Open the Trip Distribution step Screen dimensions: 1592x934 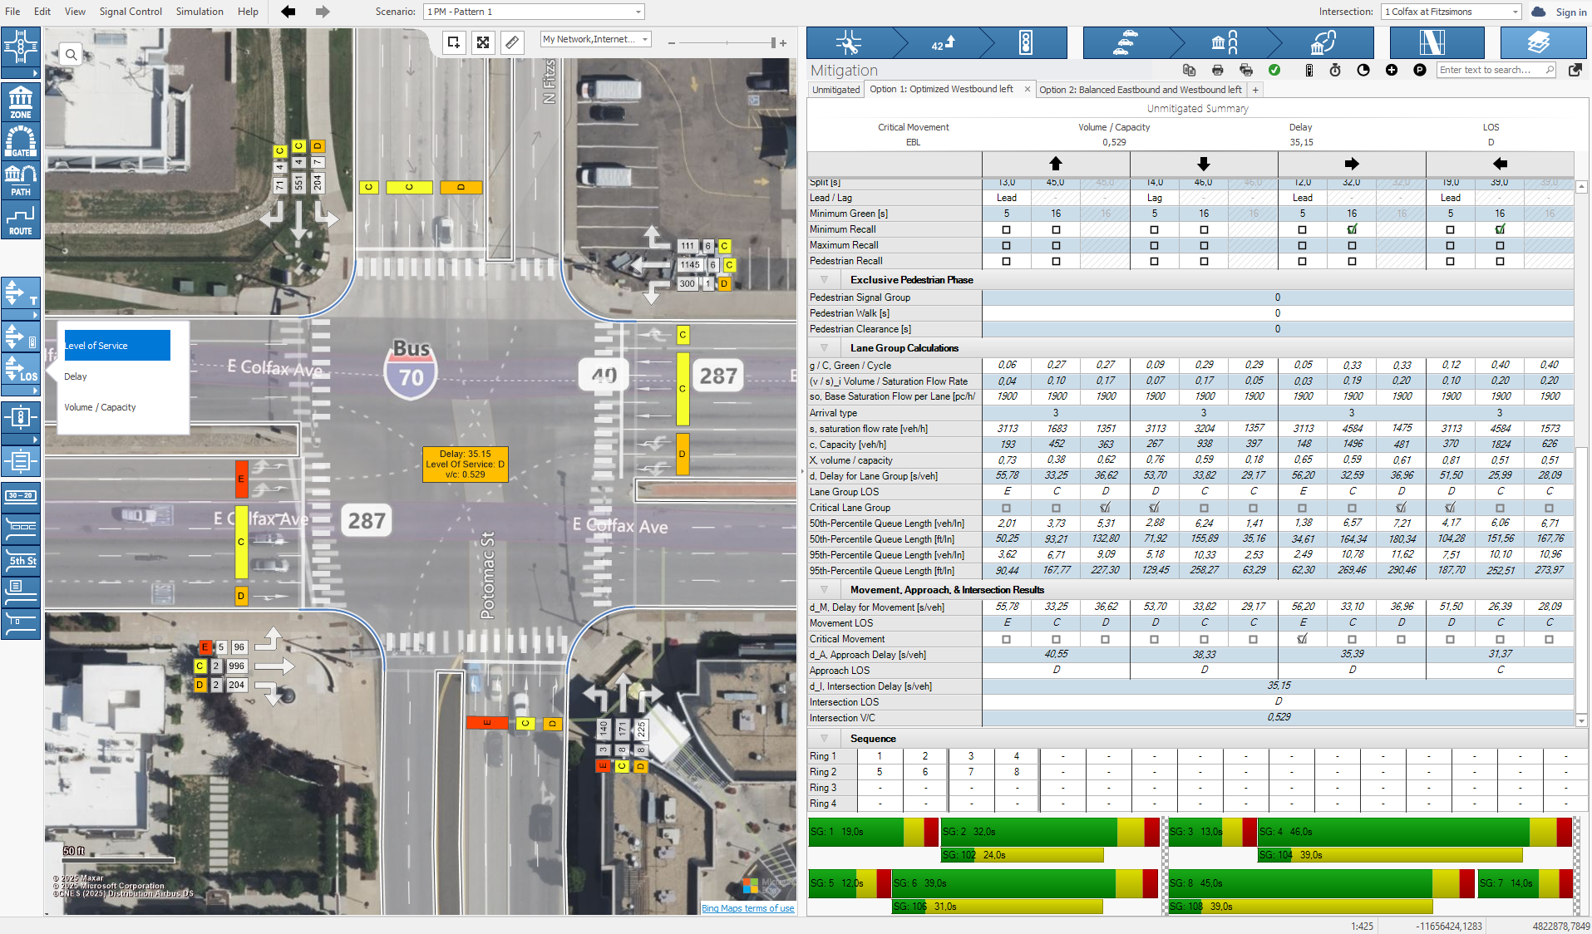pos(1225,42)
